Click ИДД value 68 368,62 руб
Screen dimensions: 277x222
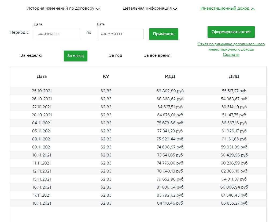(x=170, y=99)
